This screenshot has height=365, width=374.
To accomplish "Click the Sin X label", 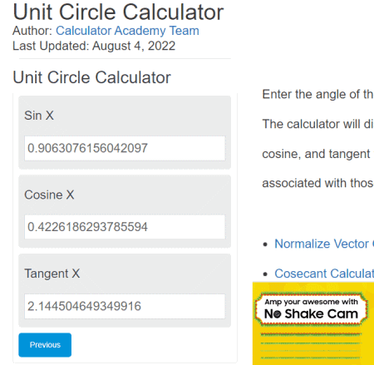I will (39, 116).
